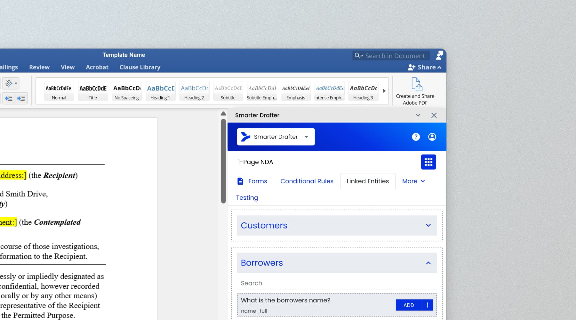Open kebab menu beside ADD button

coord(428,305)
